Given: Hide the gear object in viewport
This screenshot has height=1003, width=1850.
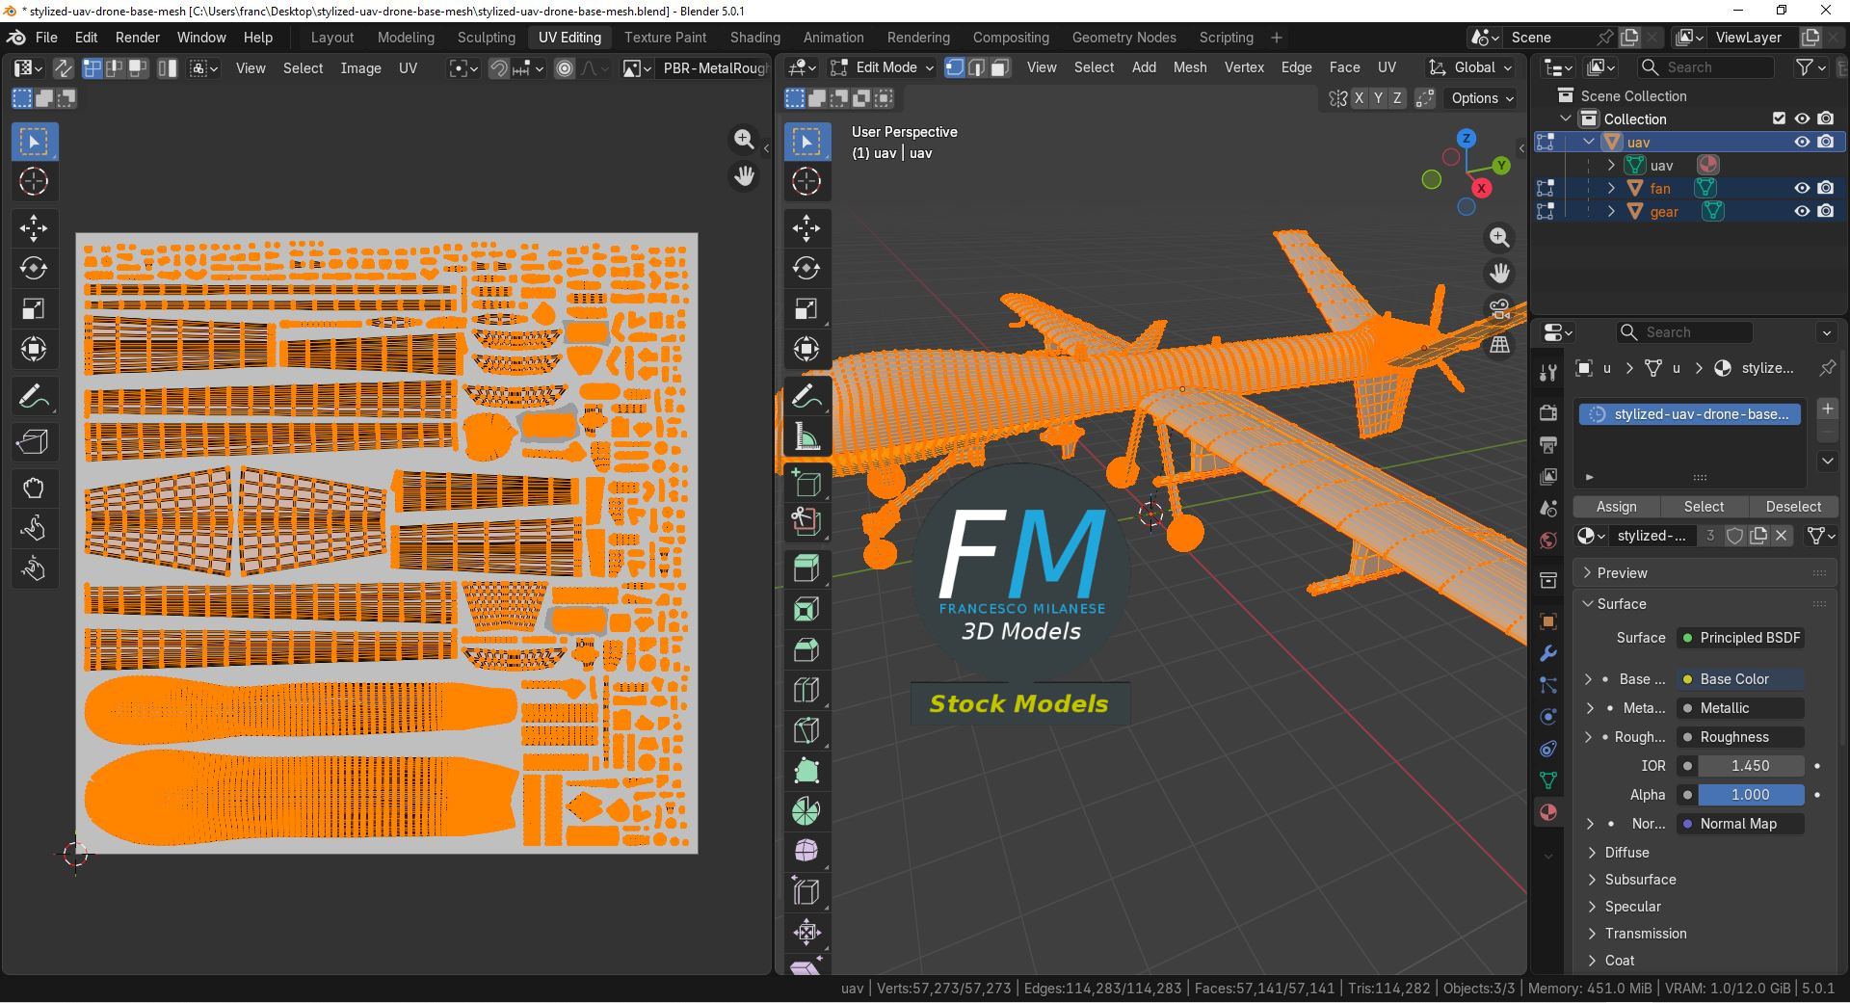Looking at the screenshot, I should coord(1802,211).
